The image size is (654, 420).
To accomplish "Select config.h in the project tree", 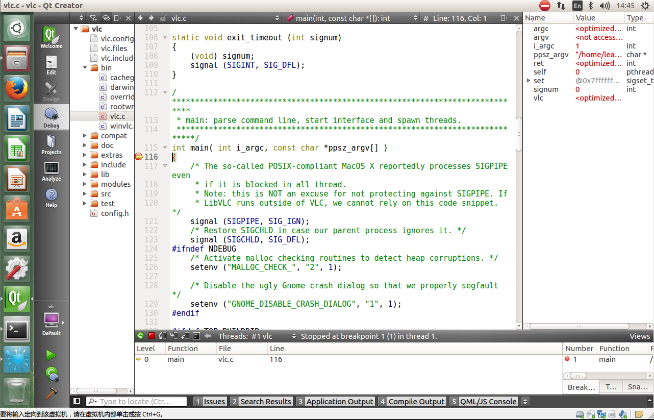I will (114, 213).
